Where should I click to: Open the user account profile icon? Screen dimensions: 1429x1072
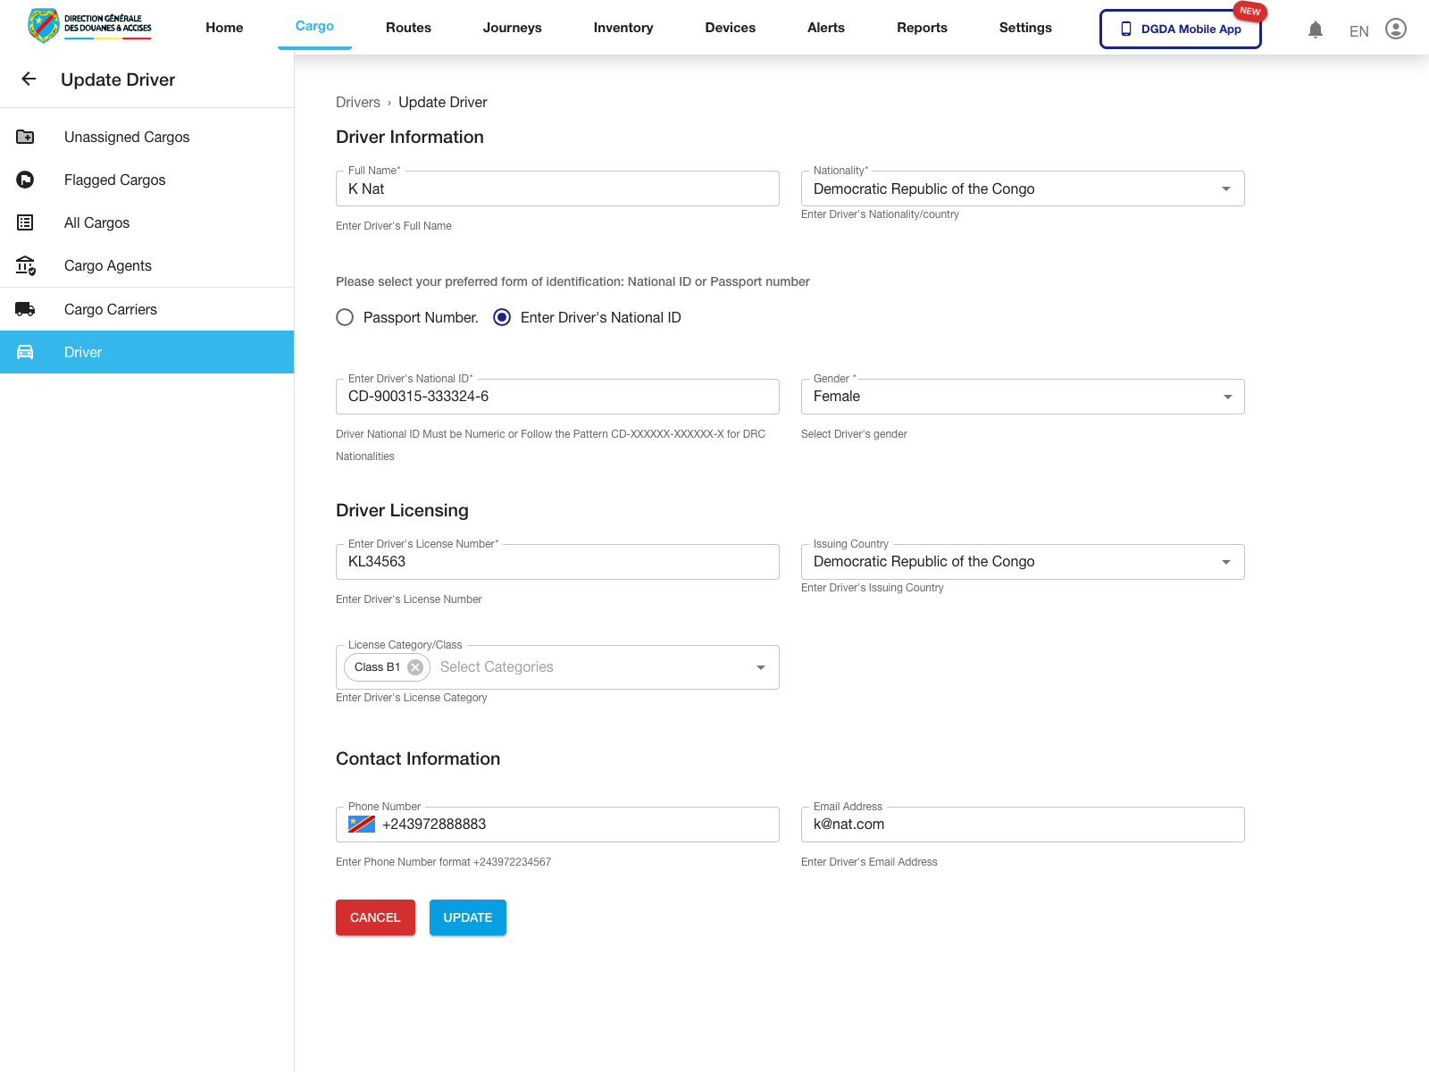click(1395, 29)
